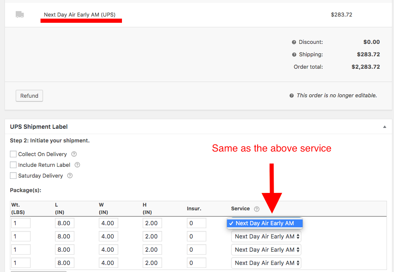Focus the insurance field in the second package row
Image resolution: width=394 pixels, height=272 pixels.
(x=196, y=236)
